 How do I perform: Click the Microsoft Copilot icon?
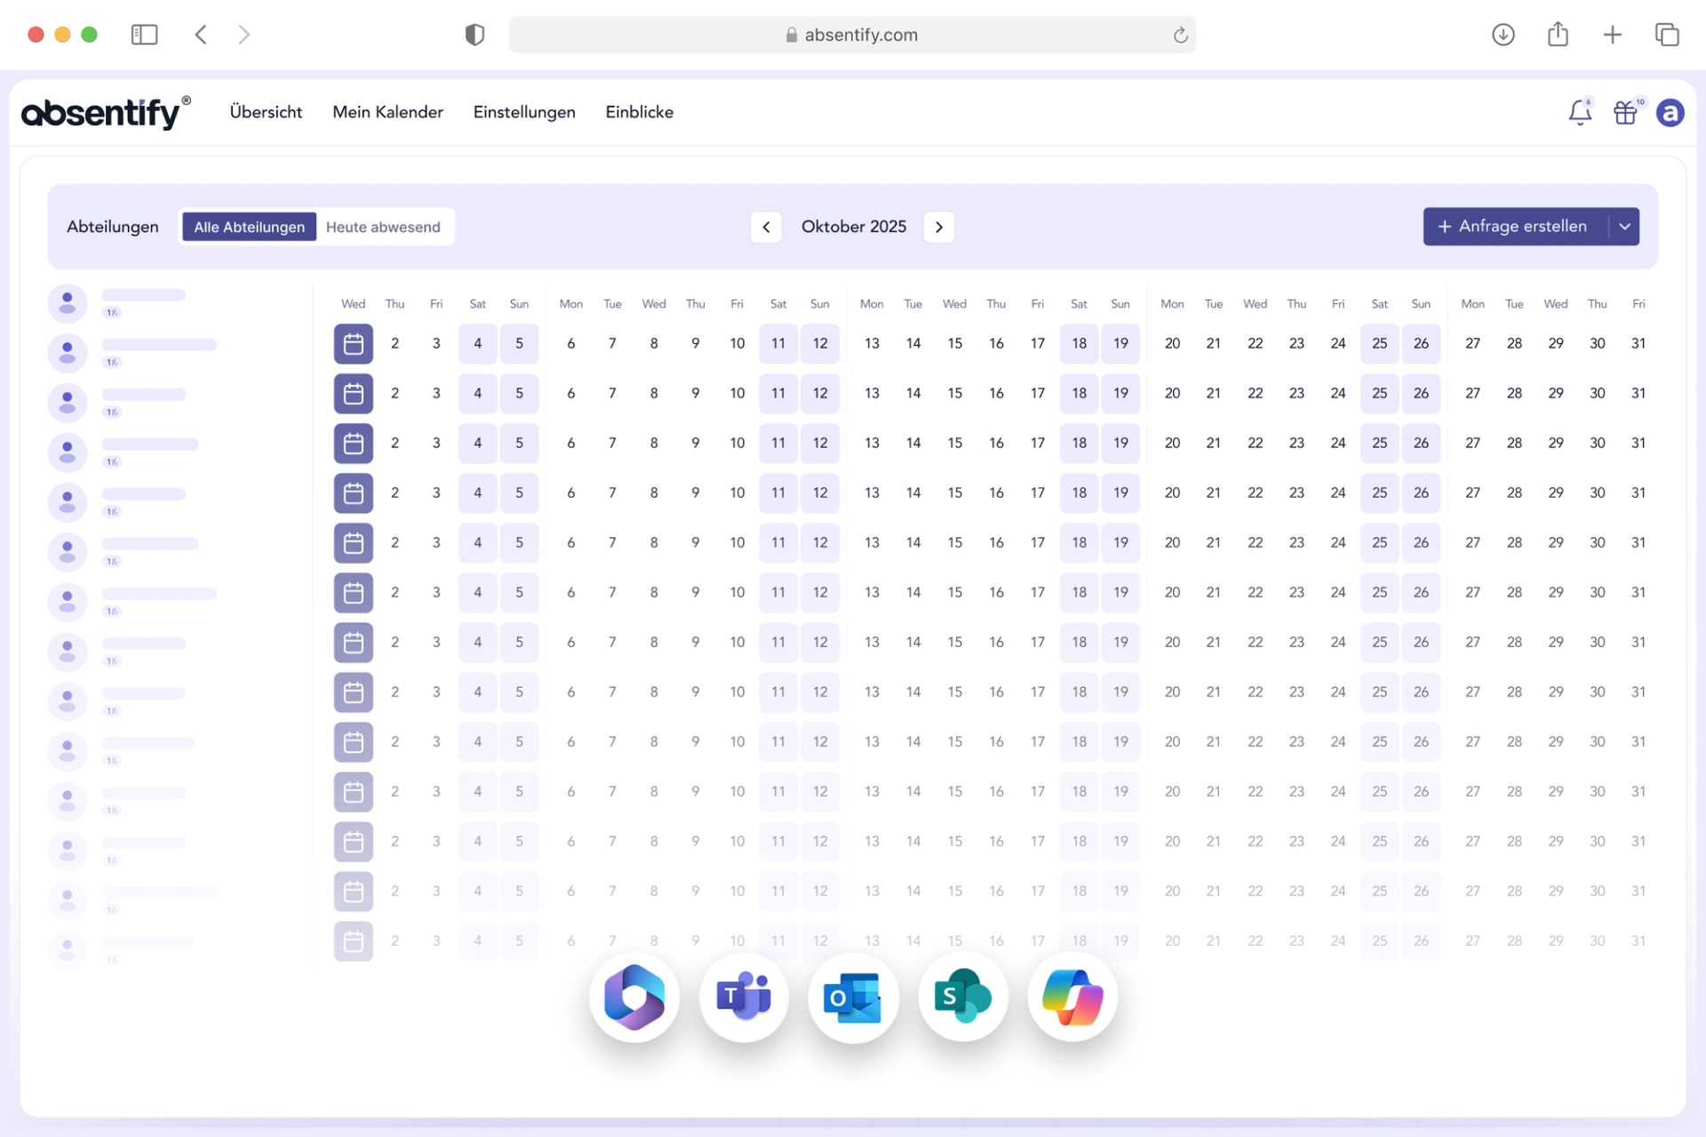pyautogui.click(x=1072, y=997)
